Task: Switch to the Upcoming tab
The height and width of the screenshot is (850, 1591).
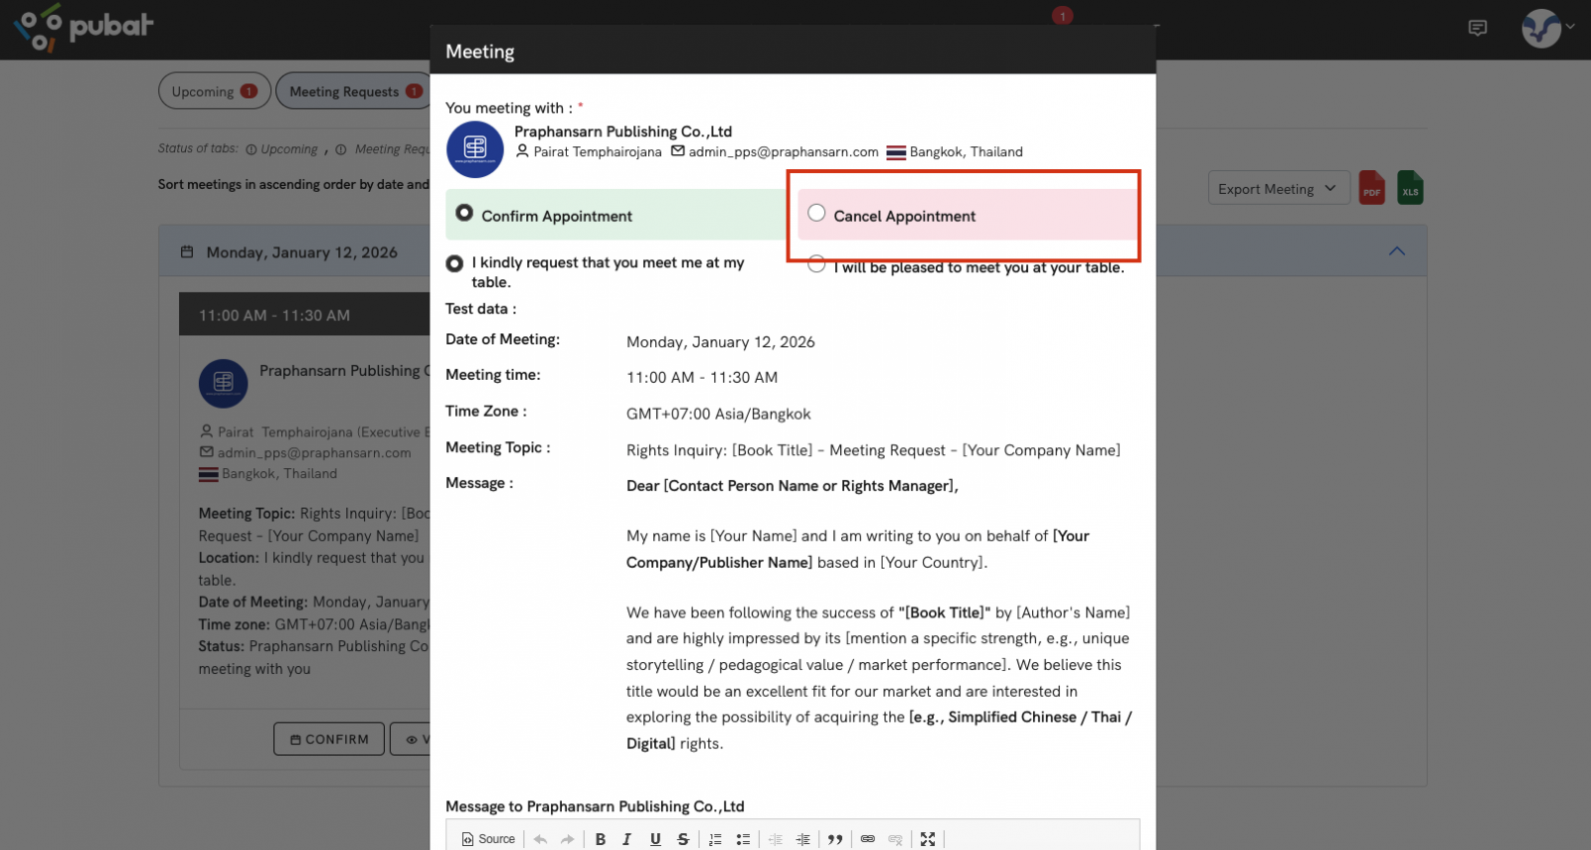Action: point(214,91)
